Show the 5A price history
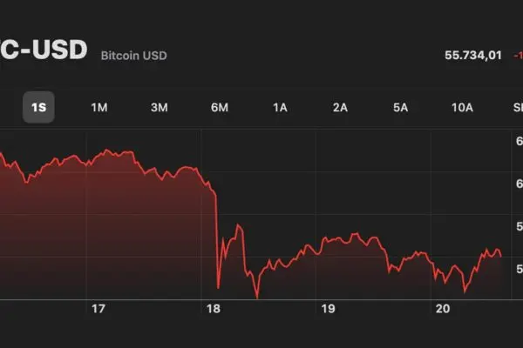 point(401,108)
